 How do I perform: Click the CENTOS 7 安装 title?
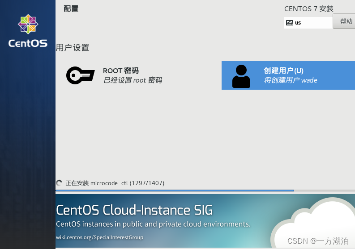309,9
